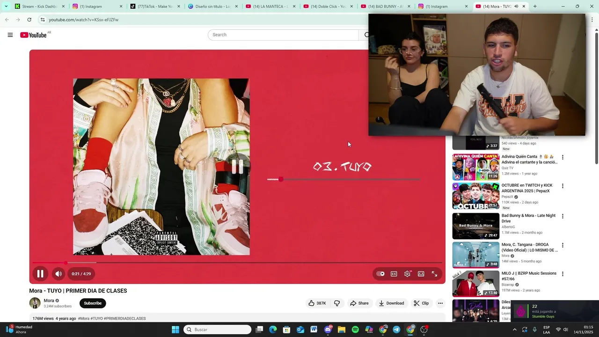The height and width of the screenshot is (337, 599).
Task: Click the address bar URL
Action: 84,20
